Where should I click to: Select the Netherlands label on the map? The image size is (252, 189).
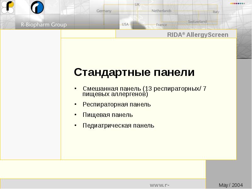pos(161,11)
